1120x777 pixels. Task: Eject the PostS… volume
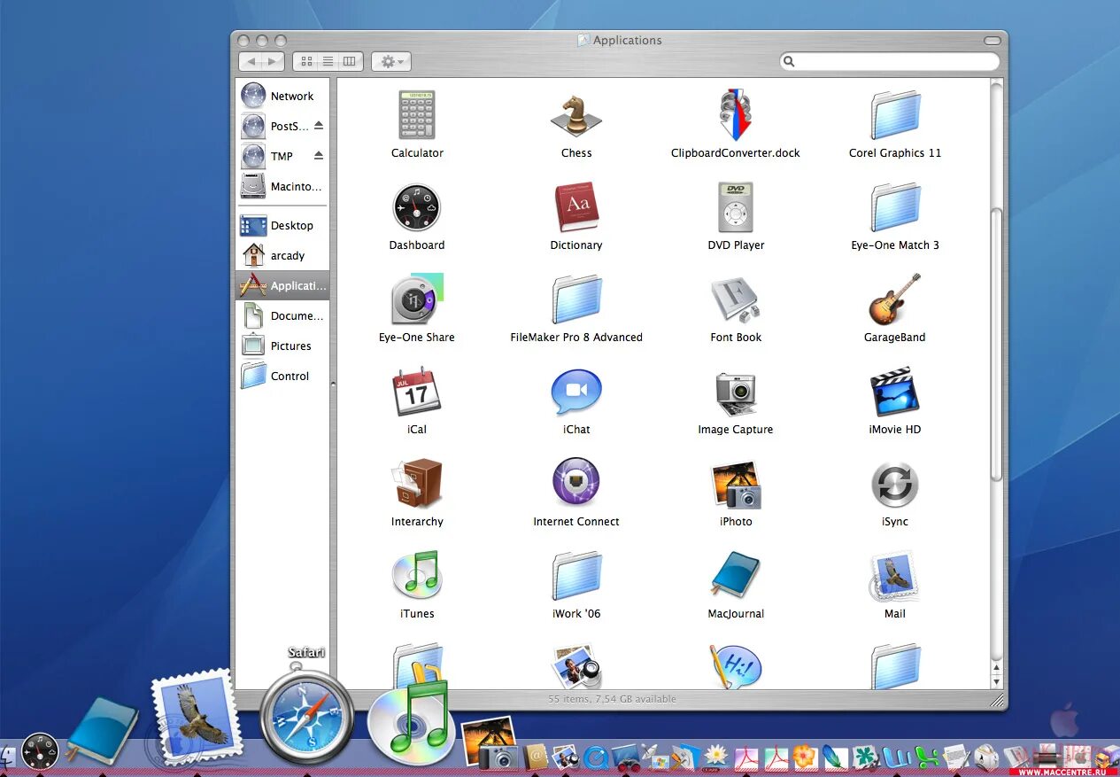(319, 126)
